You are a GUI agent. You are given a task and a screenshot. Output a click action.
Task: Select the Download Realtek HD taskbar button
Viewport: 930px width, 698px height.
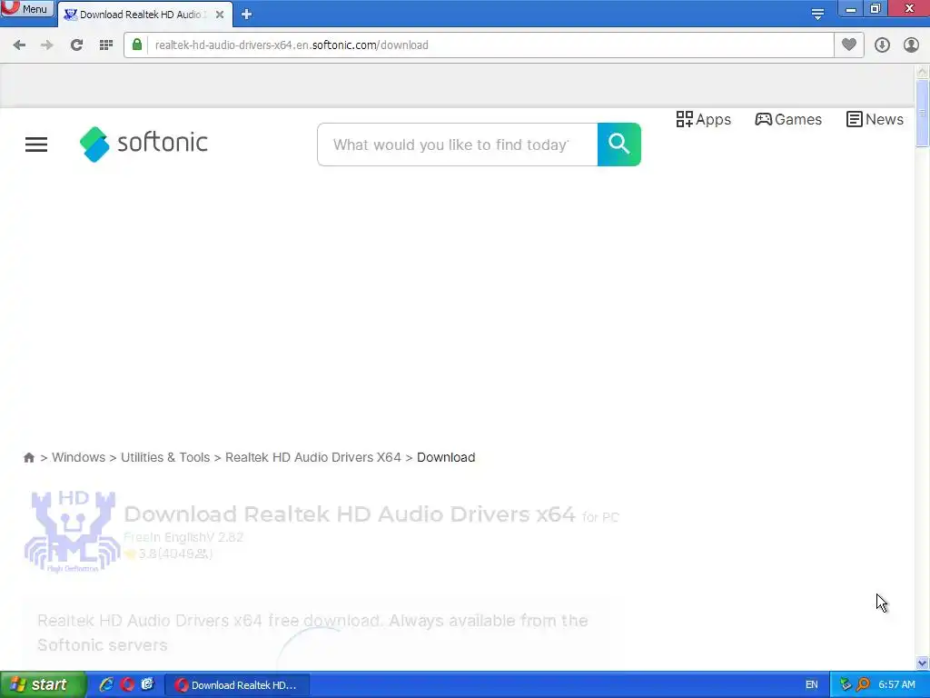pyautogui.click(x=237, y=685)
